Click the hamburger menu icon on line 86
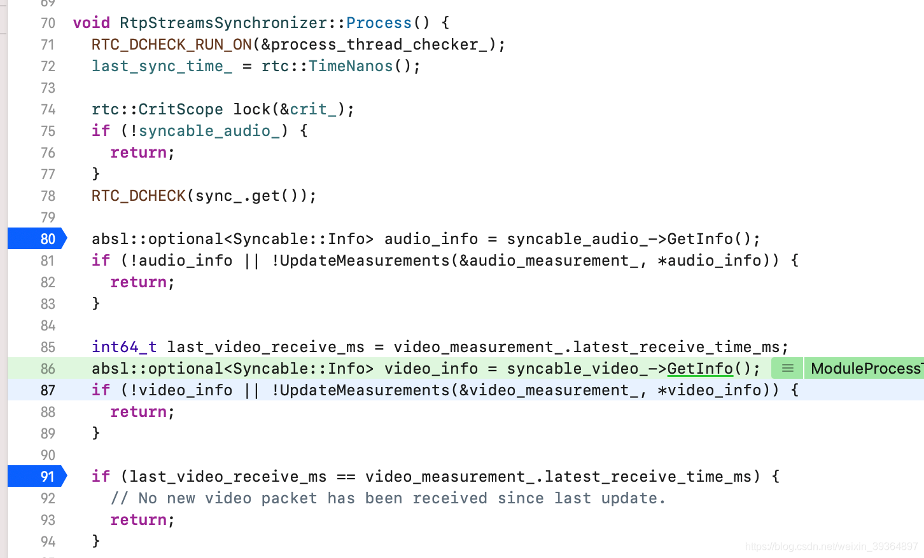This screenshot has width=924, height=558. click(x=787, y=368)
